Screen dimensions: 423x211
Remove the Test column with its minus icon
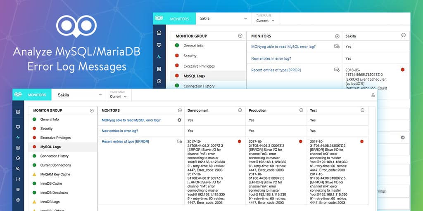pos(363,110)
